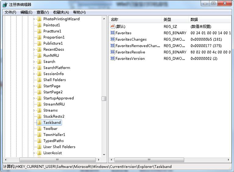This screenshot has width=234, height=172.
Task: Click the StreamMRU folder icon
Action: (x=39, y=104)
